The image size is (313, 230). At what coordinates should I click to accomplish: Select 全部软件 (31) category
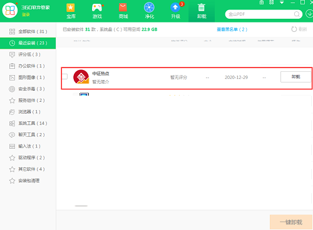(28, 31)
